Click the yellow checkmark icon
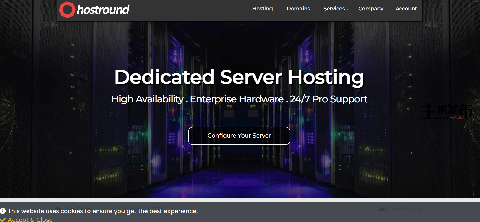This screenshot has height=222, width=480. (x=3, y=220)
